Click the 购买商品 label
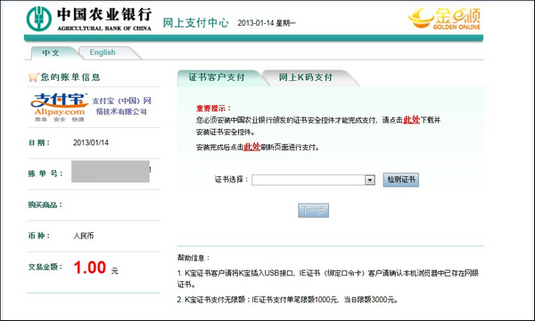 (x=45, y=205)
